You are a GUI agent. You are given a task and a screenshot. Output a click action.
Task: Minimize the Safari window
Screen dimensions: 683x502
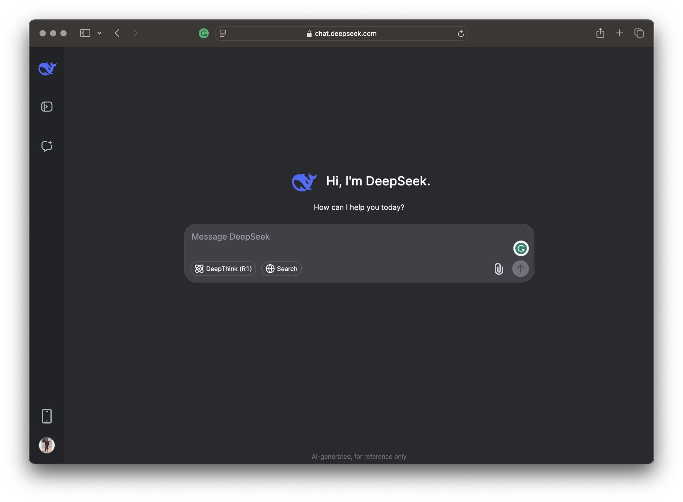pos(53,33)
